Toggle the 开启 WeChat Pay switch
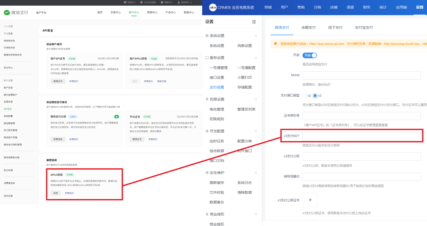Viewport: 427px width, 226px height. click(x=310, y=55)
